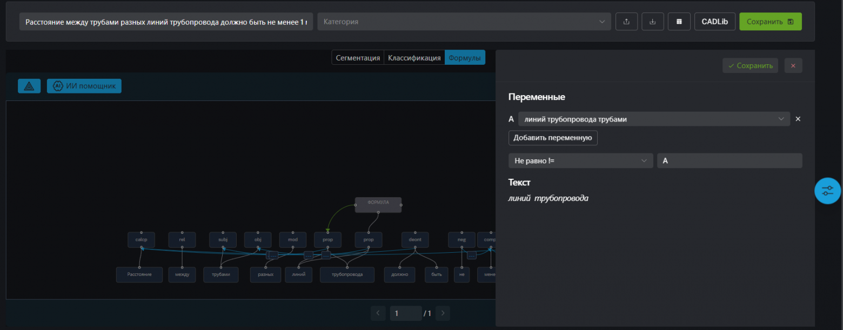Go to previous page with left chevron
This screenshot has height=330, width=843.
pyautogui.click(x=378, y=313)
